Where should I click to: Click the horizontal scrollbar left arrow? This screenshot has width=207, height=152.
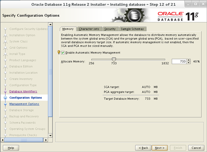(3, 140)
